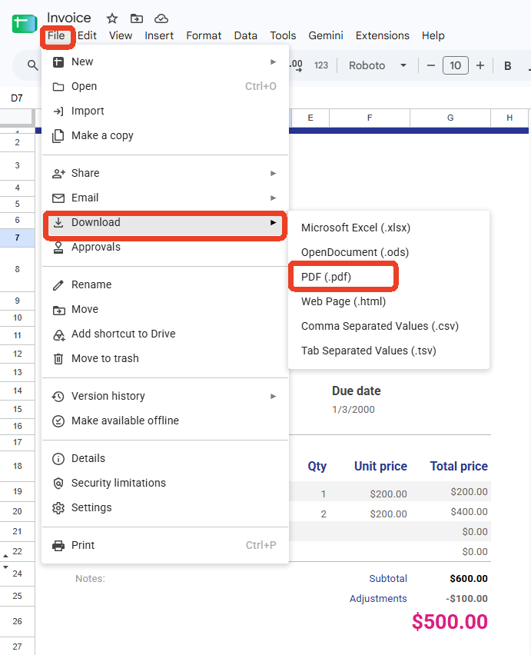This screenshot has width=531, height=655.
Task: Expand the New submenu arrow
Action: click(273, 62)
